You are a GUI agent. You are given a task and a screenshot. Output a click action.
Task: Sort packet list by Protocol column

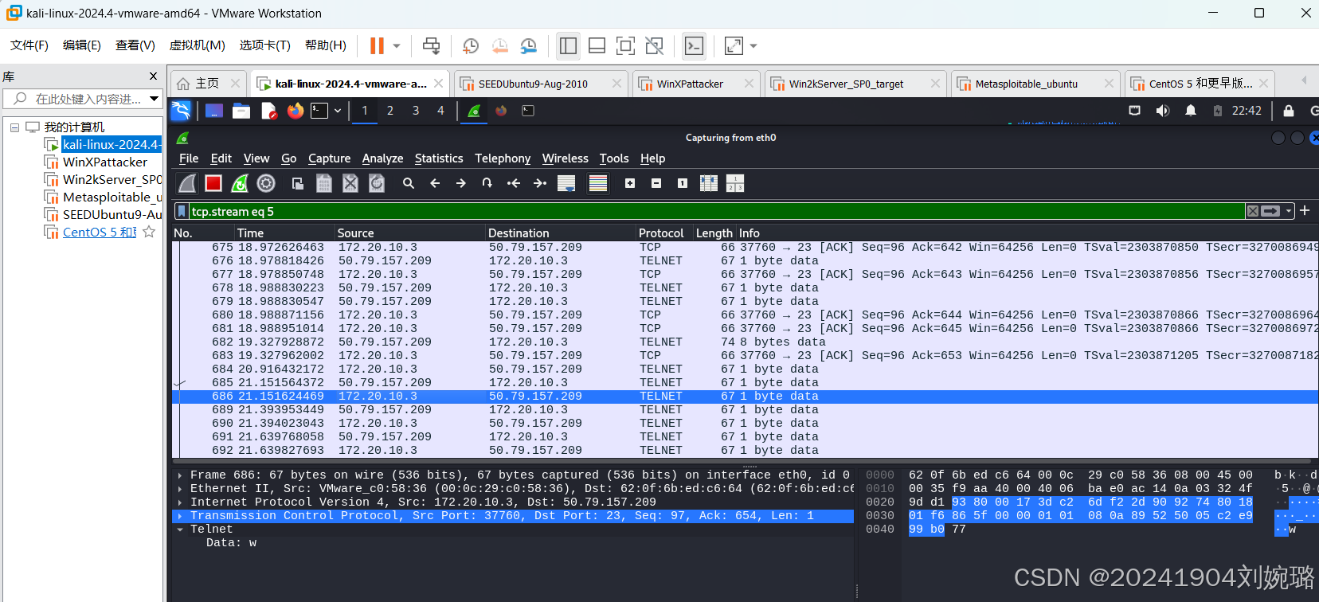663,233
